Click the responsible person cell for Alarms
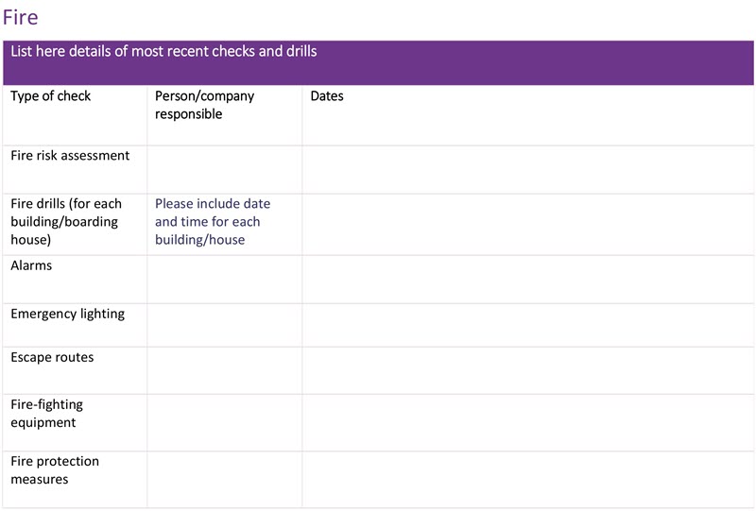Viewport: 756px width, 511px height. point(224,279)
